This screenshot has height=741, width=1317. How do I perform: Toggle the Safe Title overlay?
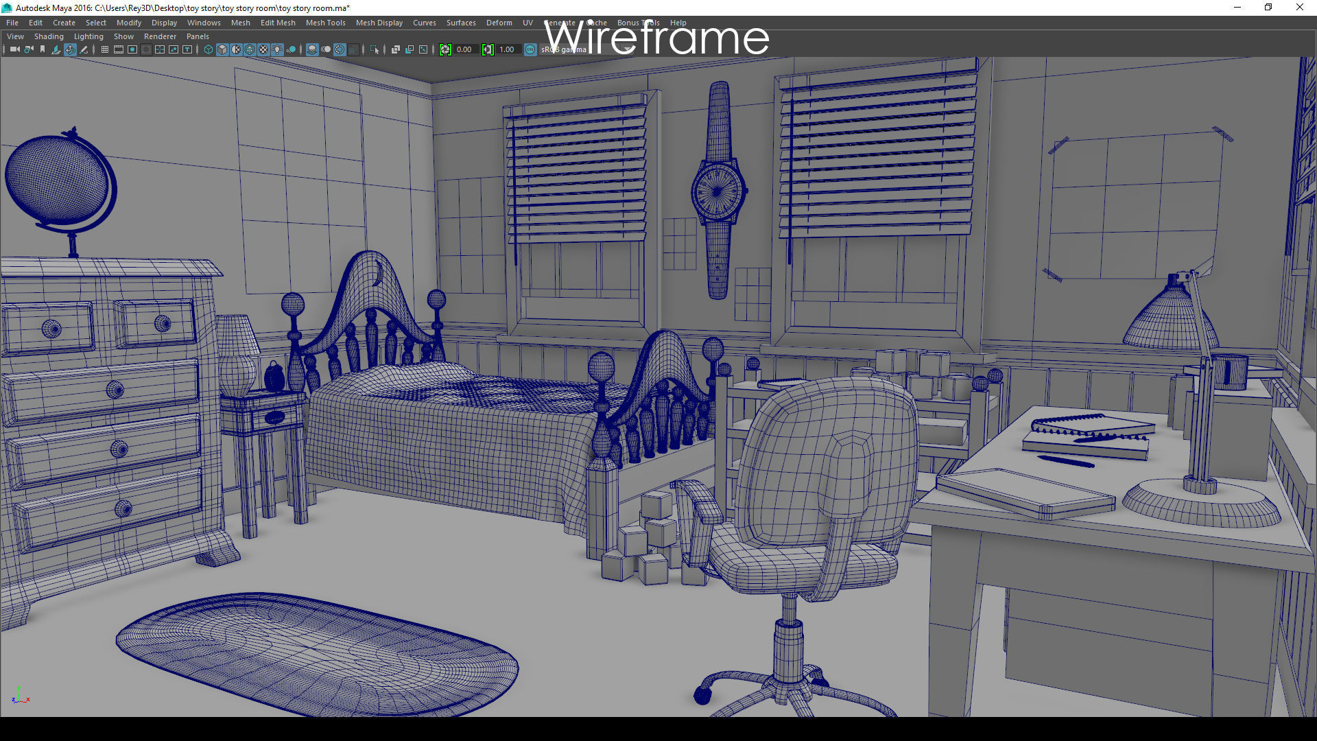187,49
